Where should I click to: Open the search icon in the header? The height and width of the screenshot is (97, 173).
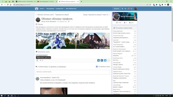click(122, 9)
